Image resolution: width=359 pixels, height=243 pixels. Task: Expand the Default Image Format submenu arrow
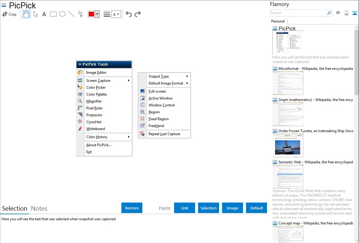[187, 83]
